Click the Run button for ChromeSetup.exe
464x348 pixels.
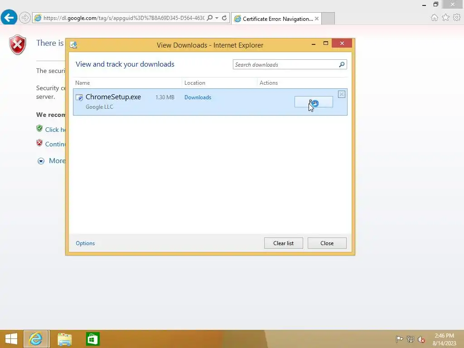pyautogui.click(x=314, y=102)
